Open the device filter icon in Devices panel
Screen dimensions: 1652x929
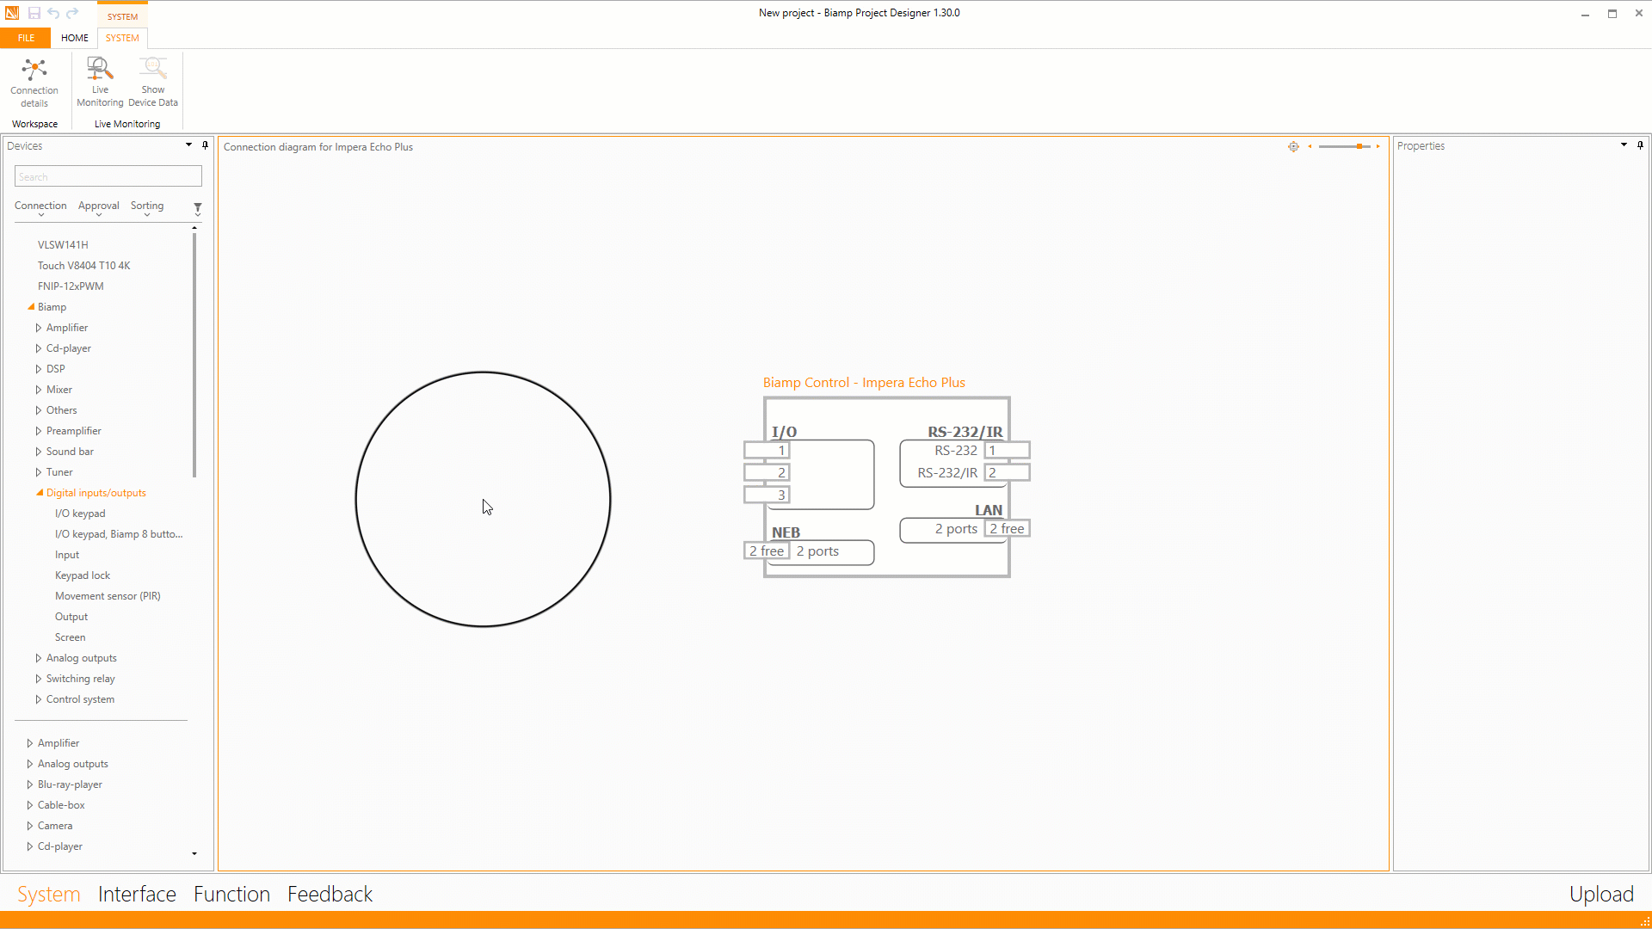(x=197, y=207)
